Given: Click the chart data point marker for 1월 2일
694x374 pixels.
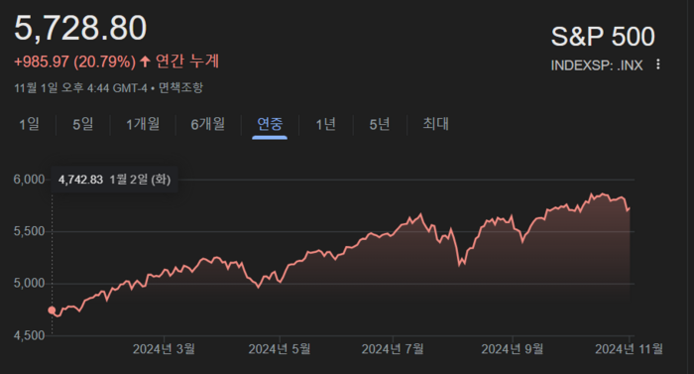Looking at the screenshot, I should (52, 311).
